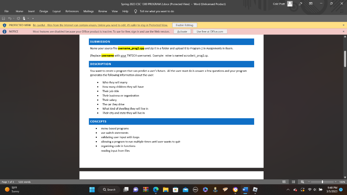Adjust the zoom slider handle
The image size is (347, 195).
[x=323, y=182]
